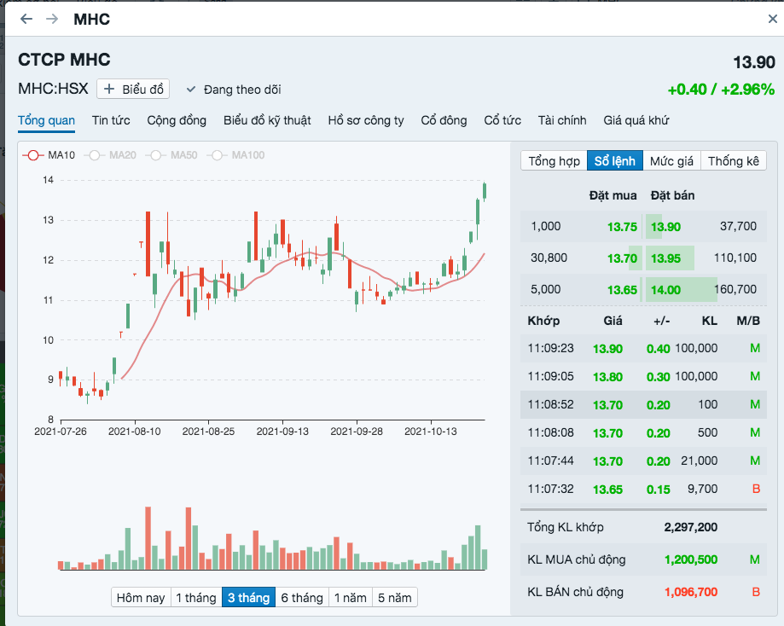Select the 11:07:44 matched trade row
This screenshot has width=784, height=626.
[643, 461]
